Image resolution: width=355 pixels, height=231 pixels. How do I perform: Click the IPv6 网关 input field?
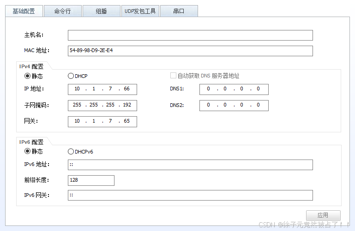click(190, 195)
